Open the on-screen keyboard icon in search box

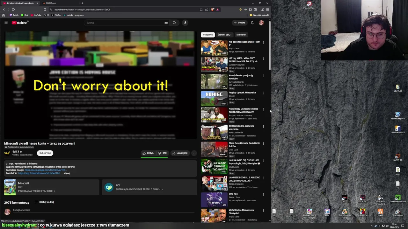tap(166, 23)
